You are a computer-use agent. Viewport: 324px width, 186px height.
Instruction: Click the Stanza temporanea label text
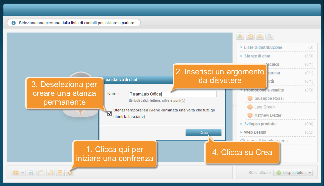164,113
